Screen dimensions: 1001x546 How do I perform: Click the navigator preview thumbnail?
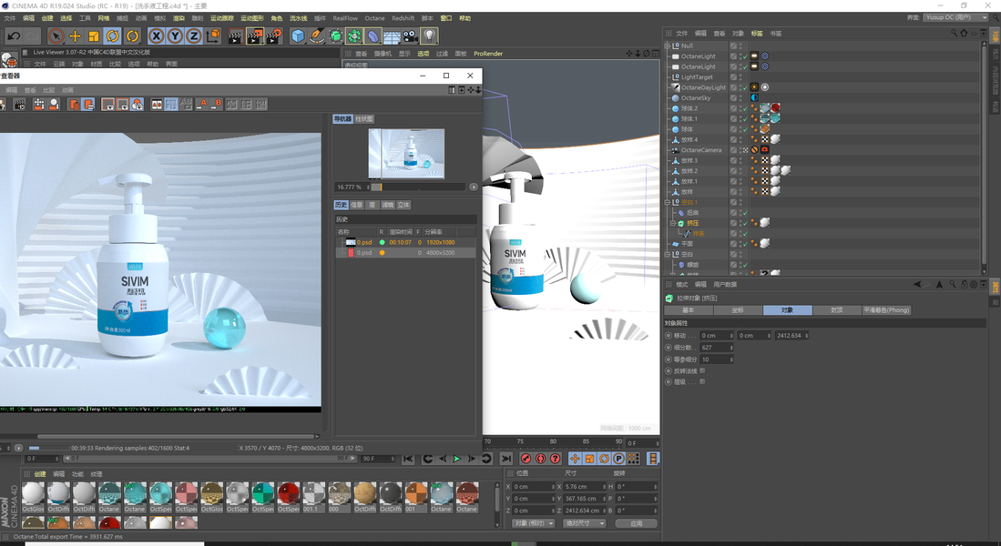pyautogui.click(x=406, y=154)
